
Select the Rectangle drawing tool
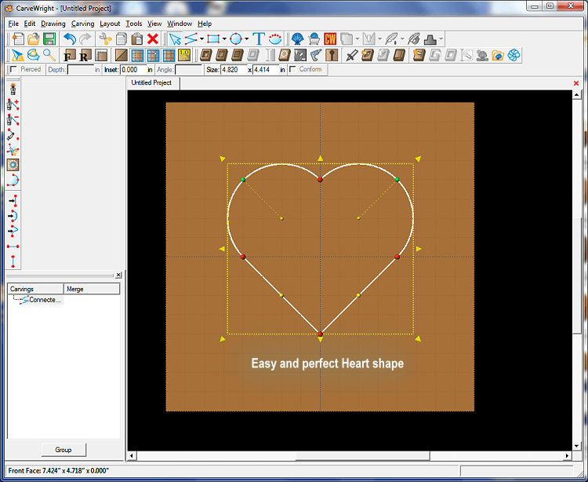click(x=213, y=38)
